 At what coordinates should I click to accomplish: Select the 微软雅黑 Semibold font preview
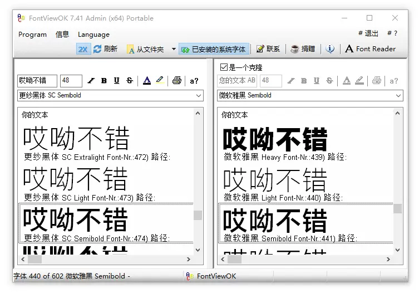tap(305, 223)
